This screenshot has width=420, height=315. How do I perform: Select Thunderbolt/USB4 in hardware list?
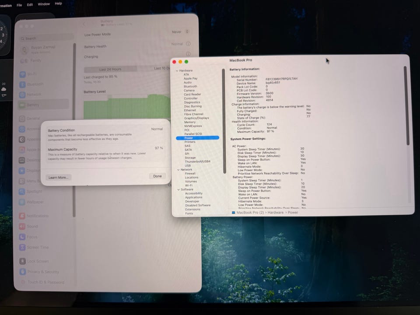[197, 161]
